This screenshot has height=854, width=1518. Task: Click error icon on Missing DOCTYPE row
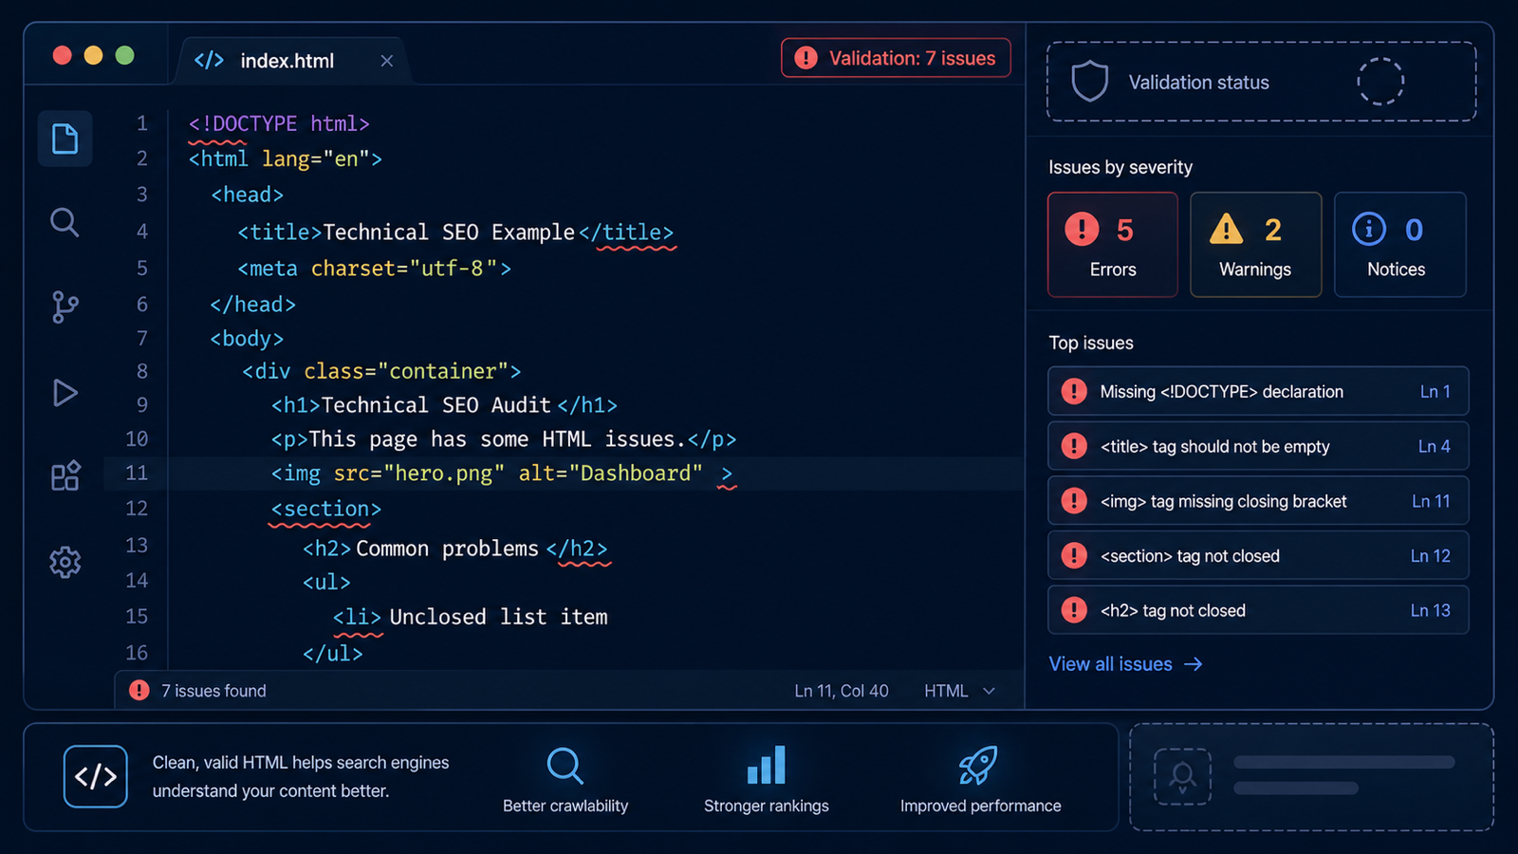(x=1074, y=391)
